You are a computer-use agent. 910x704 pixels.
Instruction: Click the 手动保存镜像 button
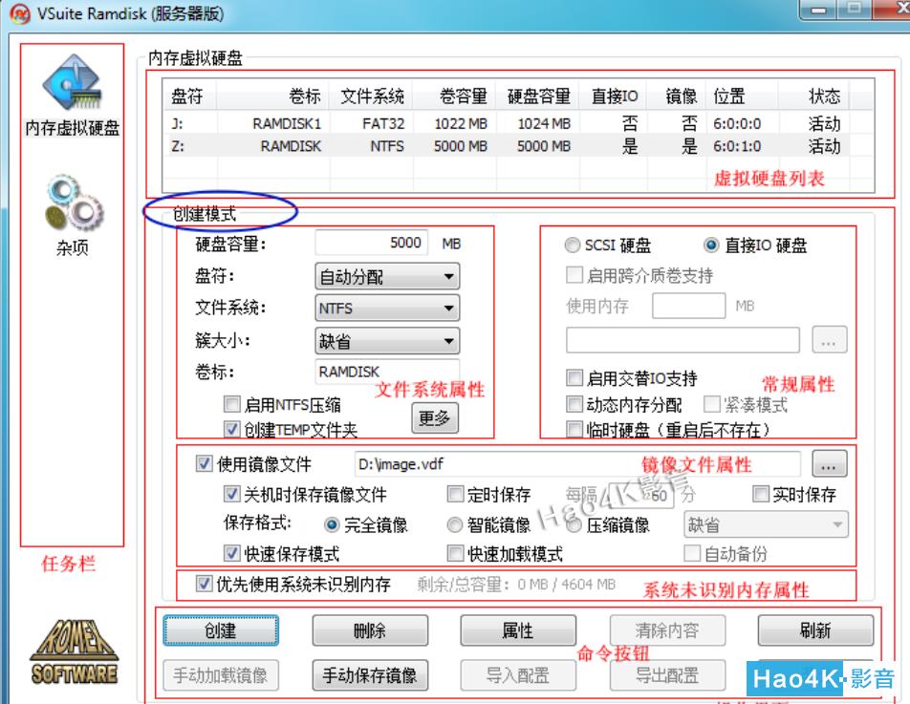[370, 675]
